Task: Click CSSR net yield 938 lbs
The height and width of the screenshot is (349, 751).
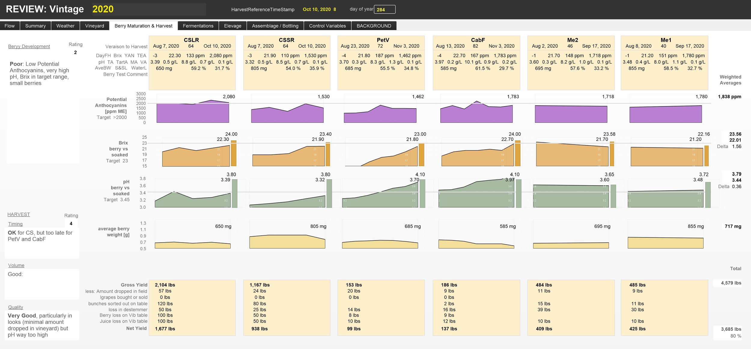Action: point(260,329)
